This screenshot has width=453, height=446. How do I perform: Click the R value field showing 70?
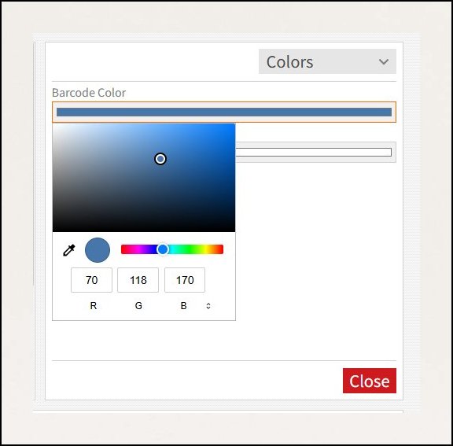(91, 280)
